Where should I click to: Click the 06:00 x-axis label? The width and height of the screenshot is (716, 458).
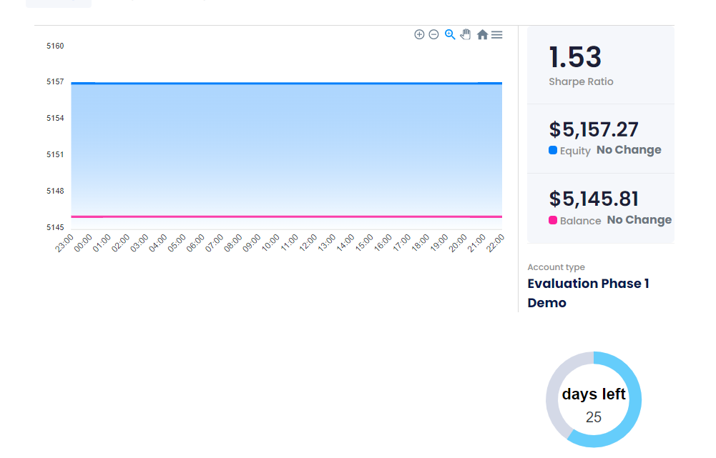(195, 243)
